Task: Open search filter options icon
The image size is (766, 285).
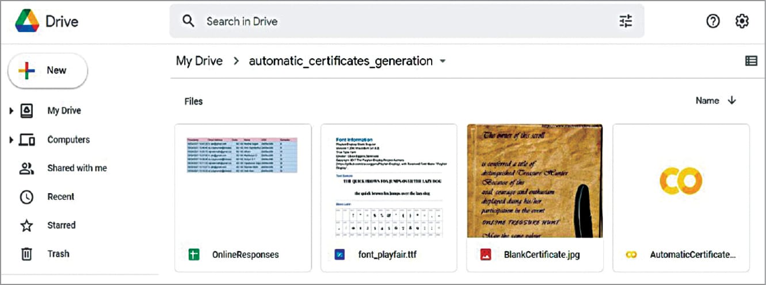Action: (x=626, y=22)
